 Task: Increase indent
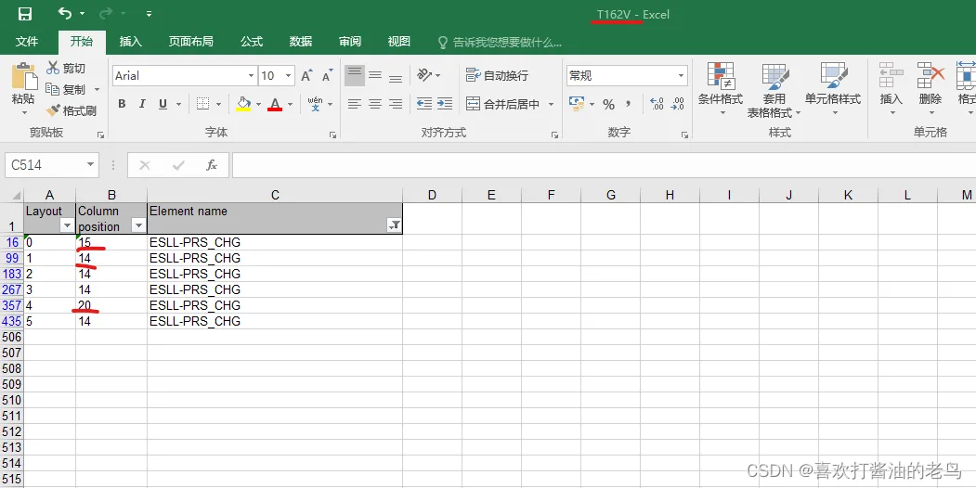pyautogui.click(x=445, y=104)
